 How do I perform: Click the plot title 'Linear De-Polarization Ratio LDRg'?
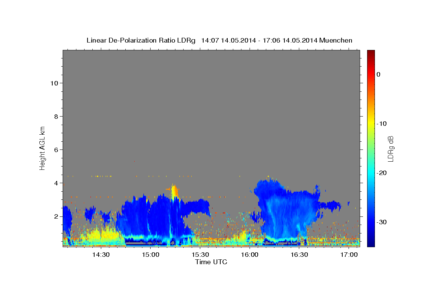[141, 40]
